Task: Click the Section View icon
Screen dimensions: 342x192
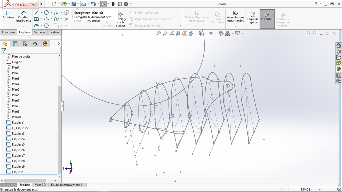Action: point(178,33)
